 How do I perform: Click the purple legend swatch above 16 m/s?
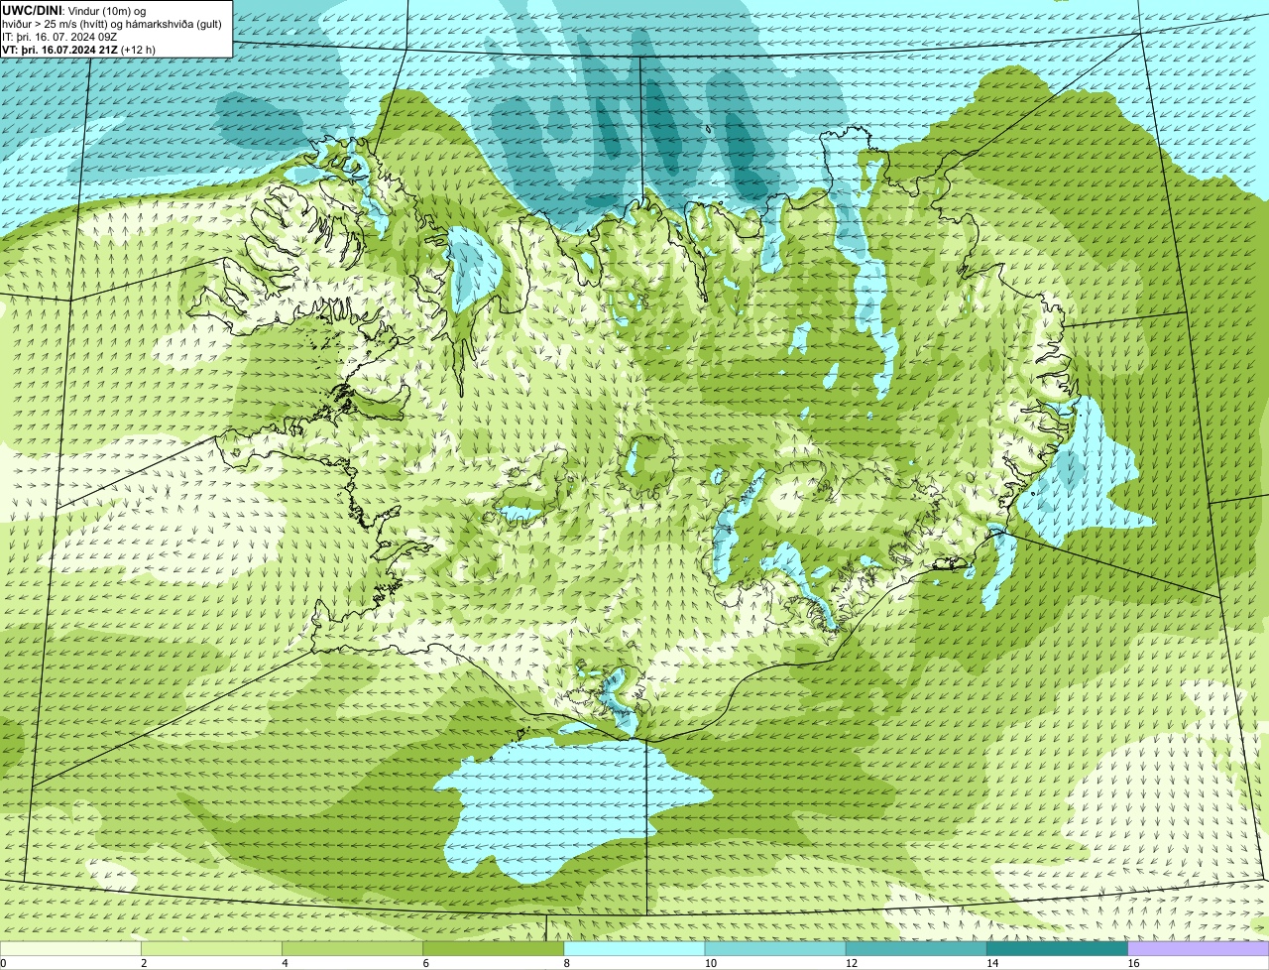click(1199, 949)
